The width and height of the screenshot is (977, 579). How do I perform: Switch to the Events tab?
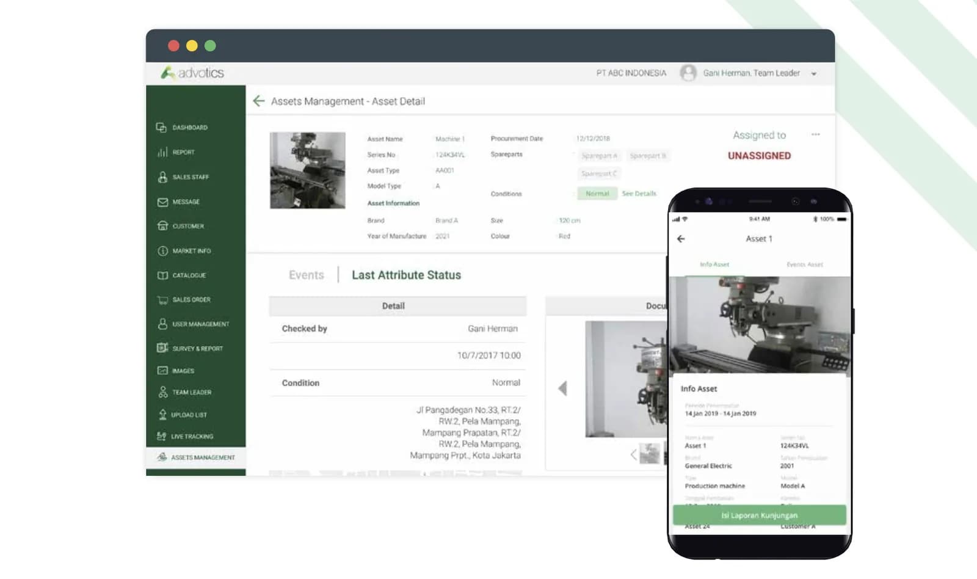click(x=307, y=275)
